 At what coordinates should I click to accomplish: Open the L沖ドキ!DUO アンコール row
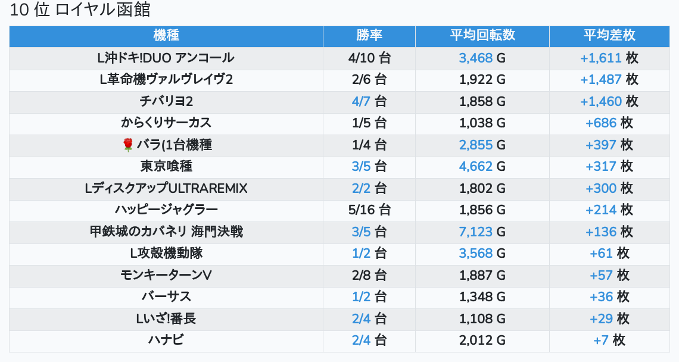click(x=166, y=58)
